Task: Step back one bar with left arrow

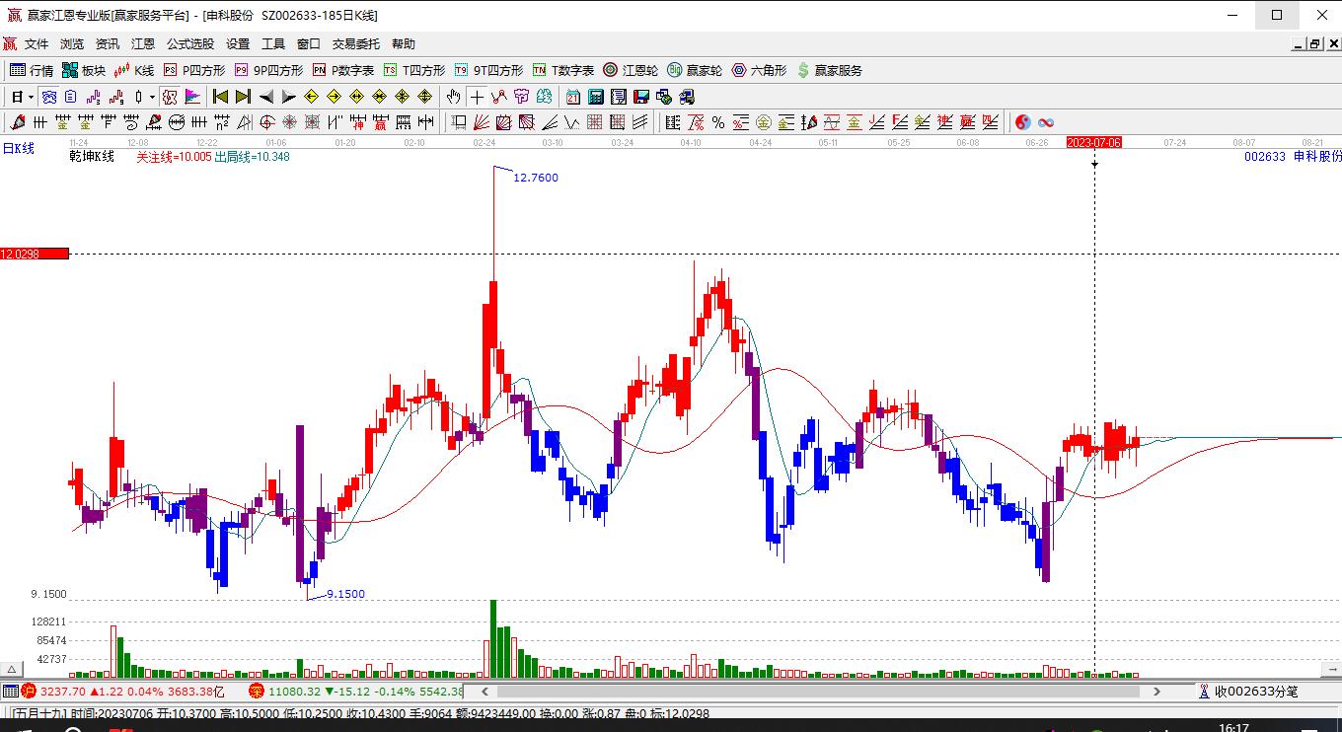Action: coord(265,97)
